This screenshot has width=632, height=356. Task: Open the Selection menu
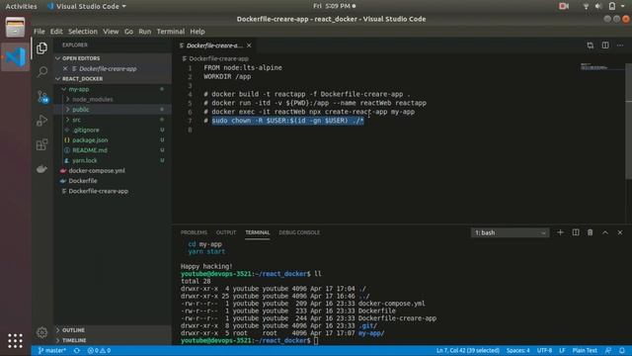pos(83,32)
